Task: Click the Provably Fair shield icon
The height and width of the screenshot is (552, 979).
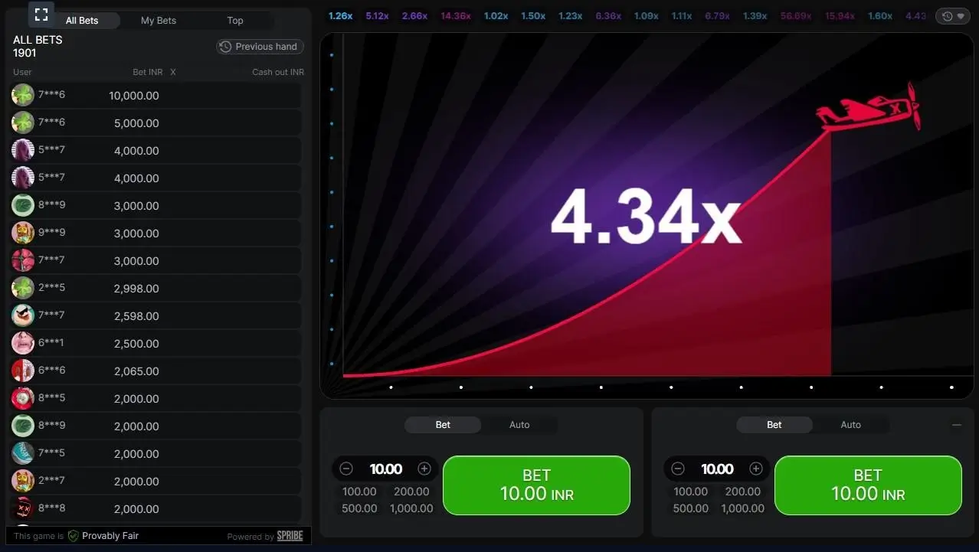Action: coord(74,536)
